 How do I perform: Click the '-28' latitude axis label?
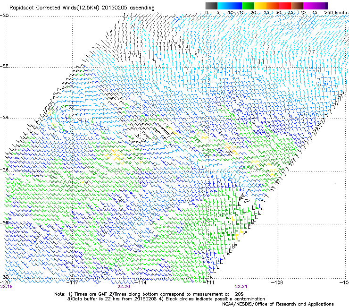point(4,223)
